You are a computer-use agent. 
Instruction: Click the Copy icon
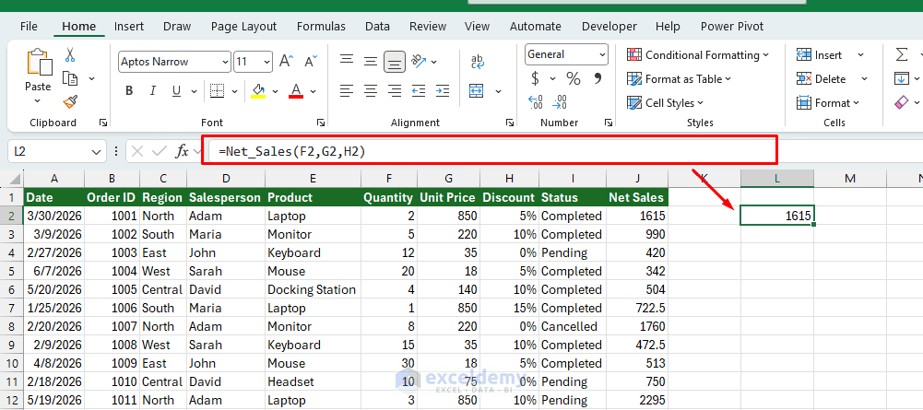point(71,78)
